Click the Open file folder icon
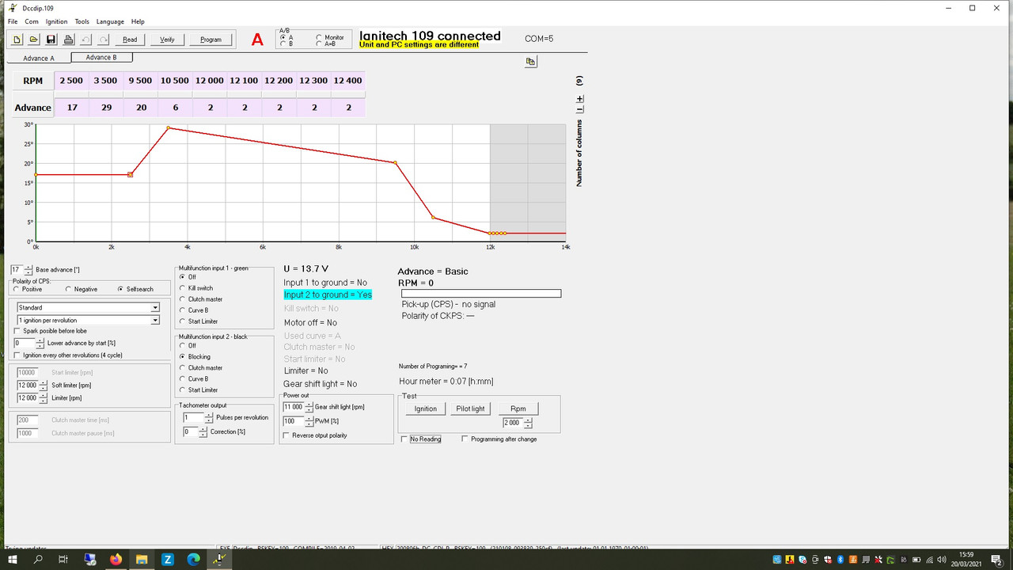Screen dimensions: 1013x570 tap(34, 40)
